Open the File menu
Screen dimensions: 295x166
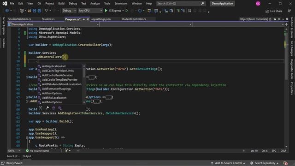tap(12, 3)
